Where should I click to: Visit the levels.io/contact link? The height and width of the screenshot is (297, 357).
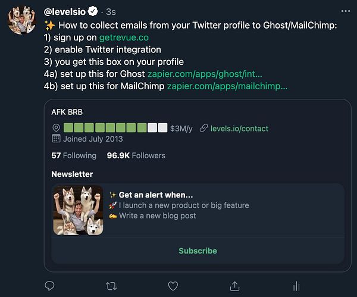[239, 128]
